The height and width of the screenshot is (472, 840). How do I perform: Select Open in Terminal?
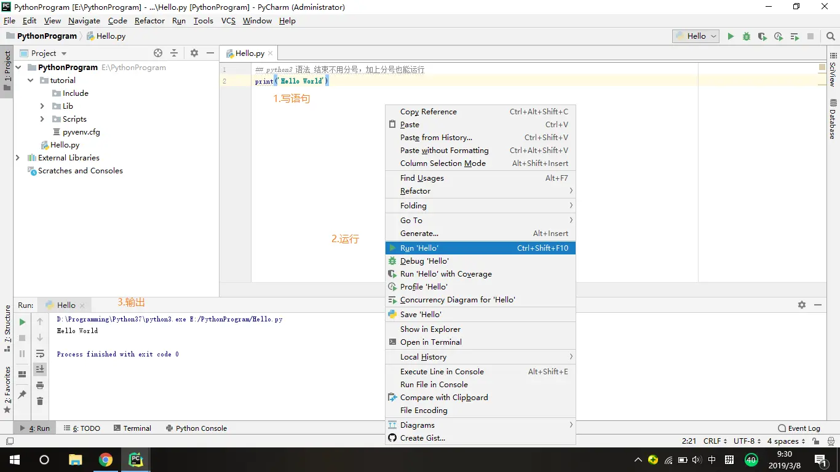point(480,342)
